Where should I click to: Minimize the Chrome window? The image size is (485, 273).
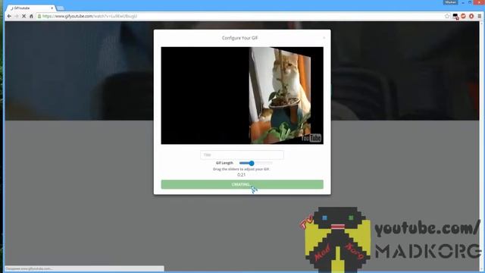pos(463,2)
